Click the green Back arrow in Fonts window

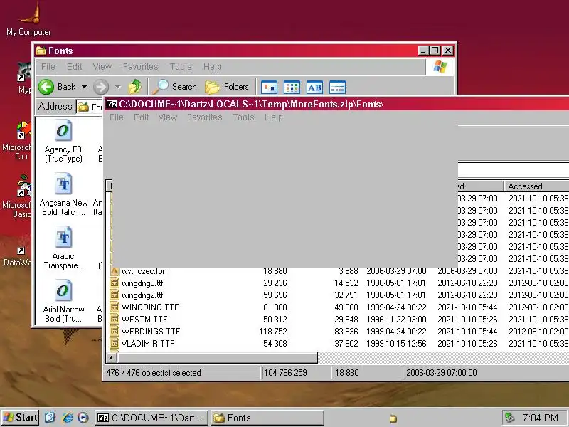(46, 87)
